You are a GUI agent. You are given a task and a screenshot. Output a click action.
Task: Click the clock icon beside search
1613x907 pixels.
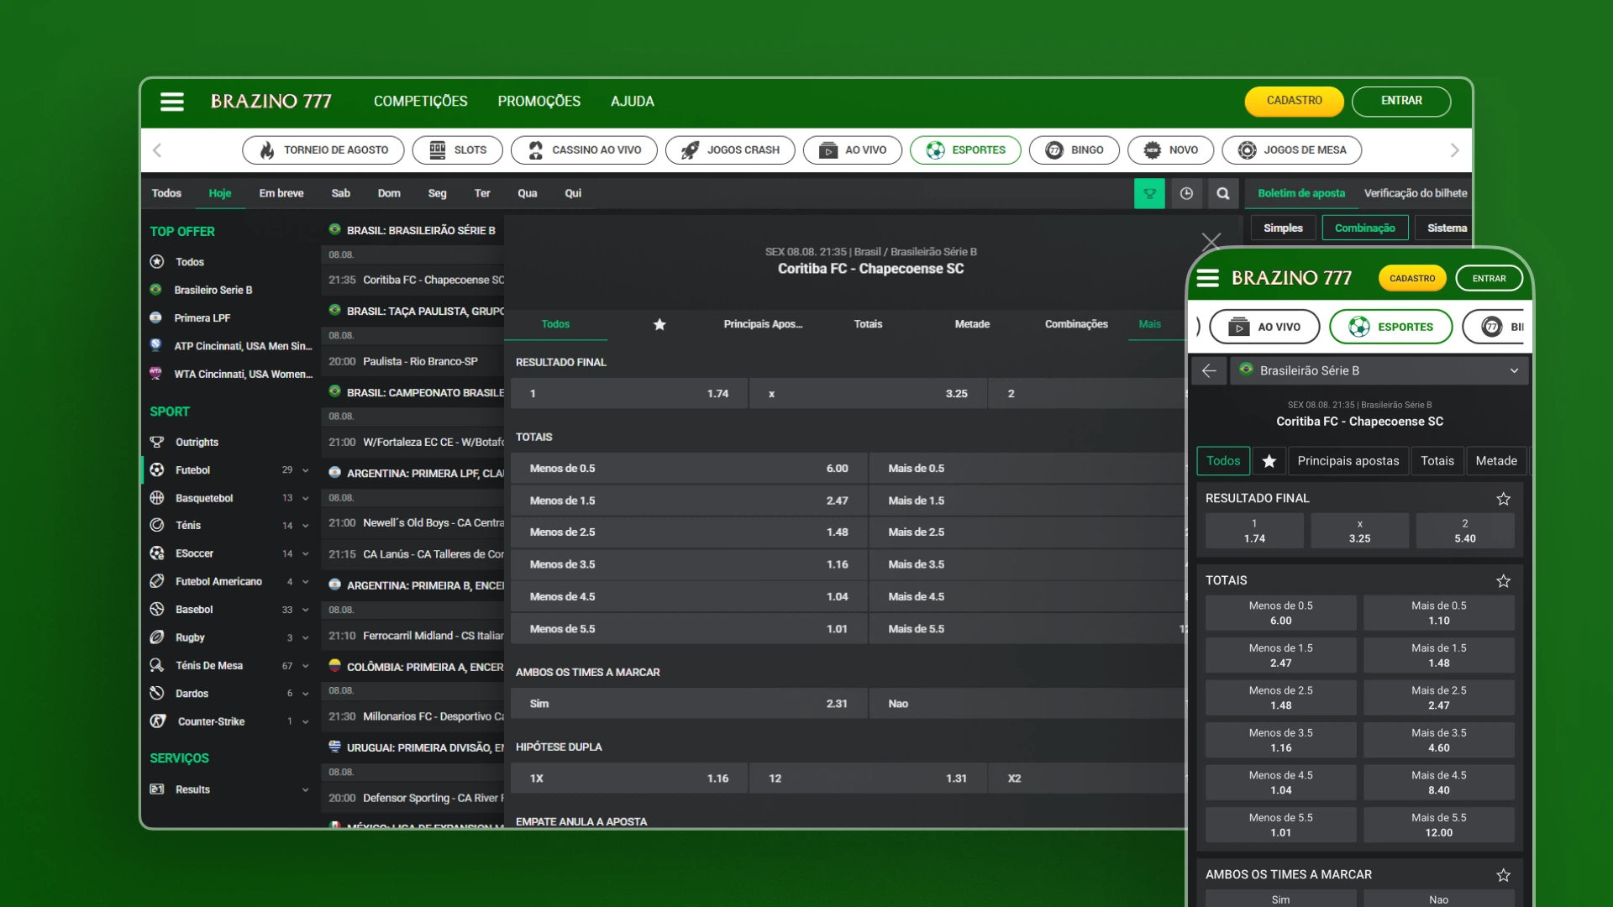[x=1186, y=193]
